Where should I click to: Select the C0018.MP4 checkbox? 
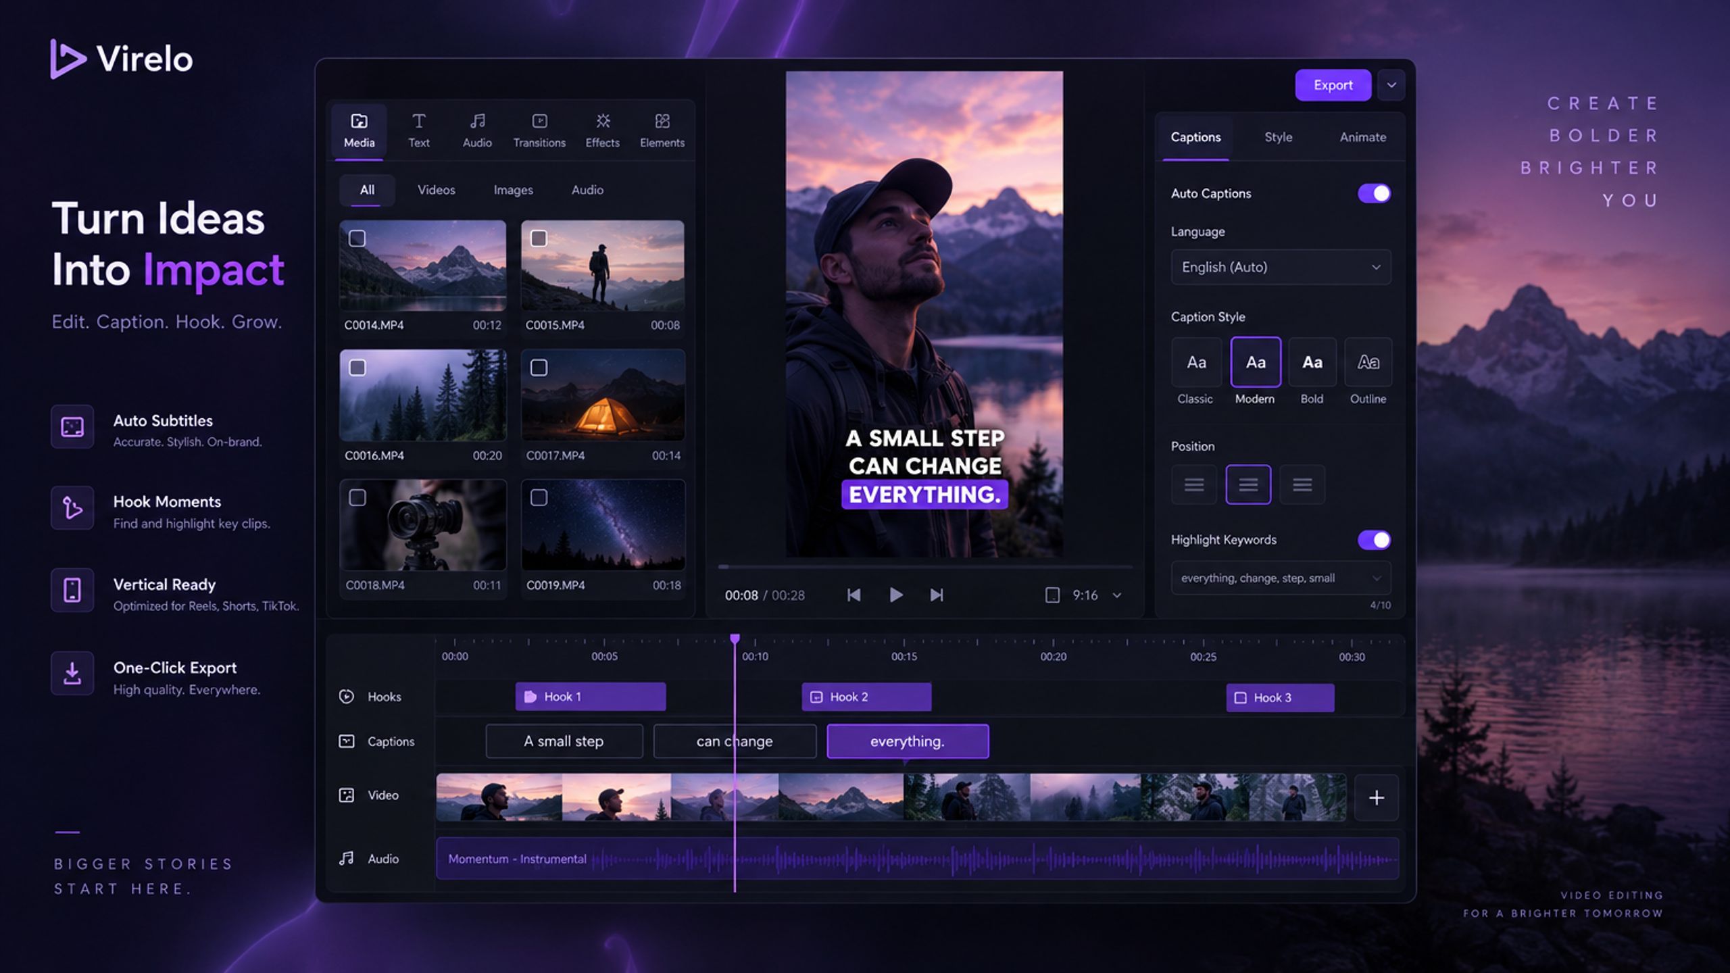[x=357, y=497]
